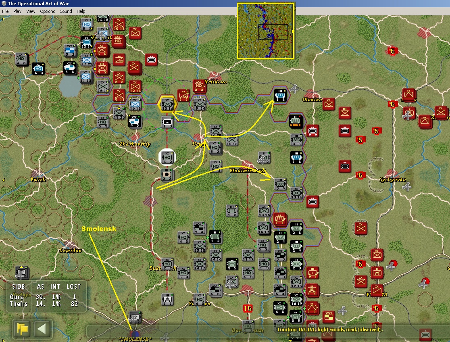The height and width of the screenshot is (342, 450).
Task: Select the red 5 marker at top right
Action: 392,51
